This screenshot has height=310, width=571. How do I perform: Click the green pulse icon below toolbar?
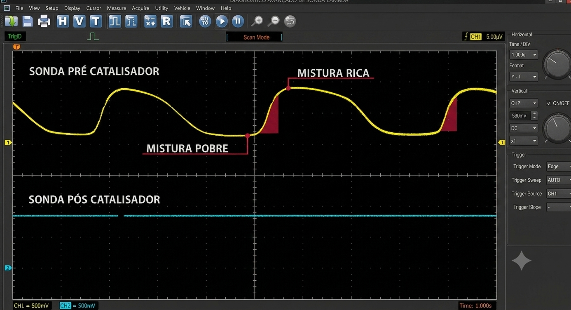[93, 36]
